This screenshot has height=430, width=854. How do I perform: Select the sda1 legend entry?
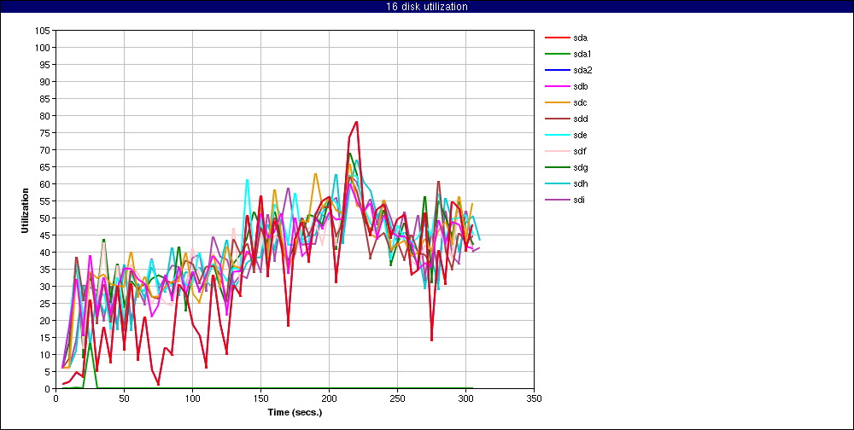(582, 54)
